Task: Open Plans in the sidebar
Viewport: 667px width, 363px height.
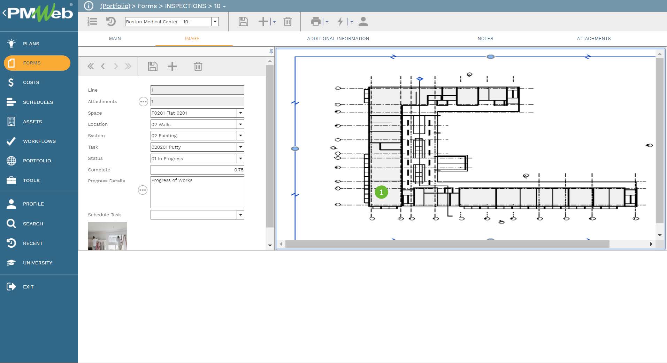Action: [31, 44]
